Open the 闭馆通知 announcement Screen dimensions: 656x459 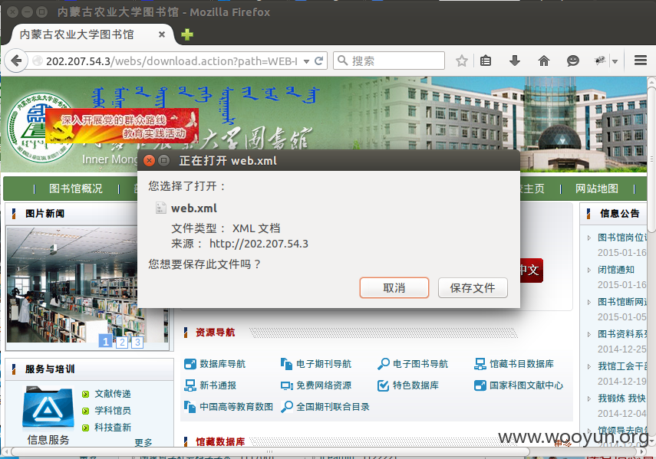point(616,270)
